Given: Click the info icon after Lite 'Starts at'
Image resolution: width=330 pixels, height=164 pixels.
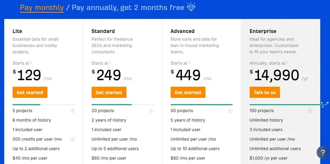Looking at the screenshot, I should point(31,63).
